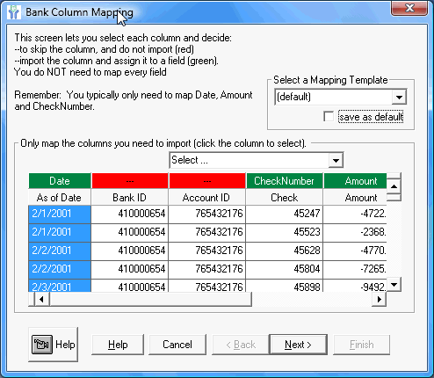Select the green Amount column header

click(355, 181)
